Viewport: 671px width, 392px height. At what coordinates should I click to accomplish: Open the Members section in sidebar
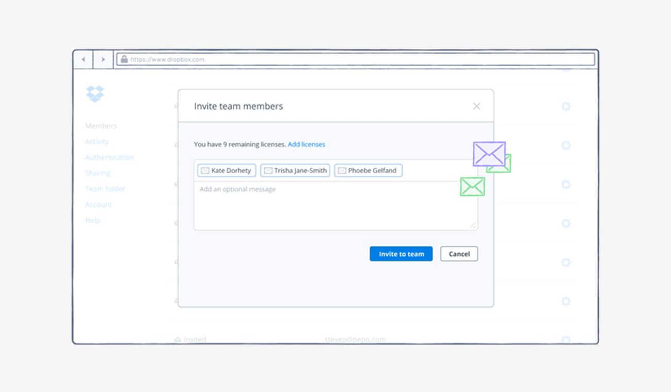coord(101,126)
